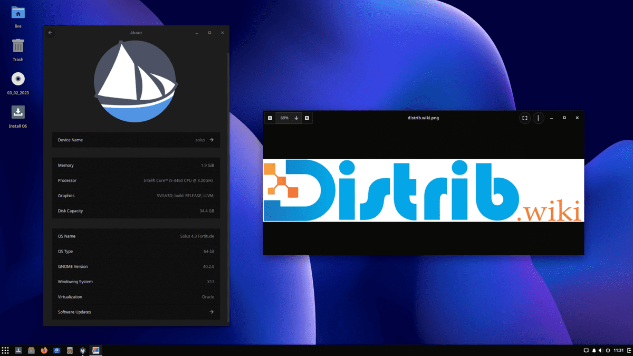Open notifications bell in the panel
The width and height of the screenshot is (633, 356).
(x=594, y=350)
